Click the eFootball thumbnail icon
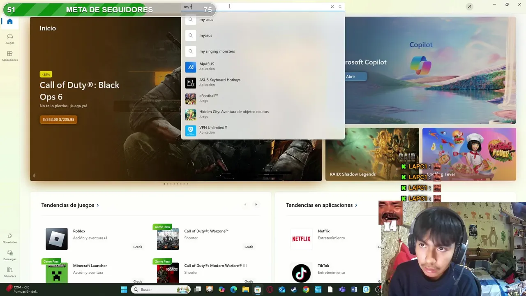This screenshot has height=296, width=526. (x=191, y=99)
